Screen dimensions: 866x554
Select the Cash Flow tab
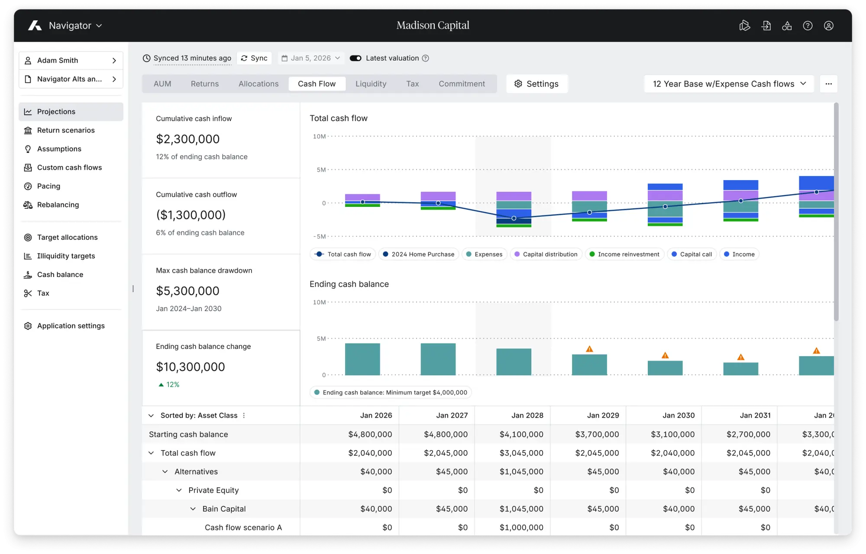(x=317, y=84)
